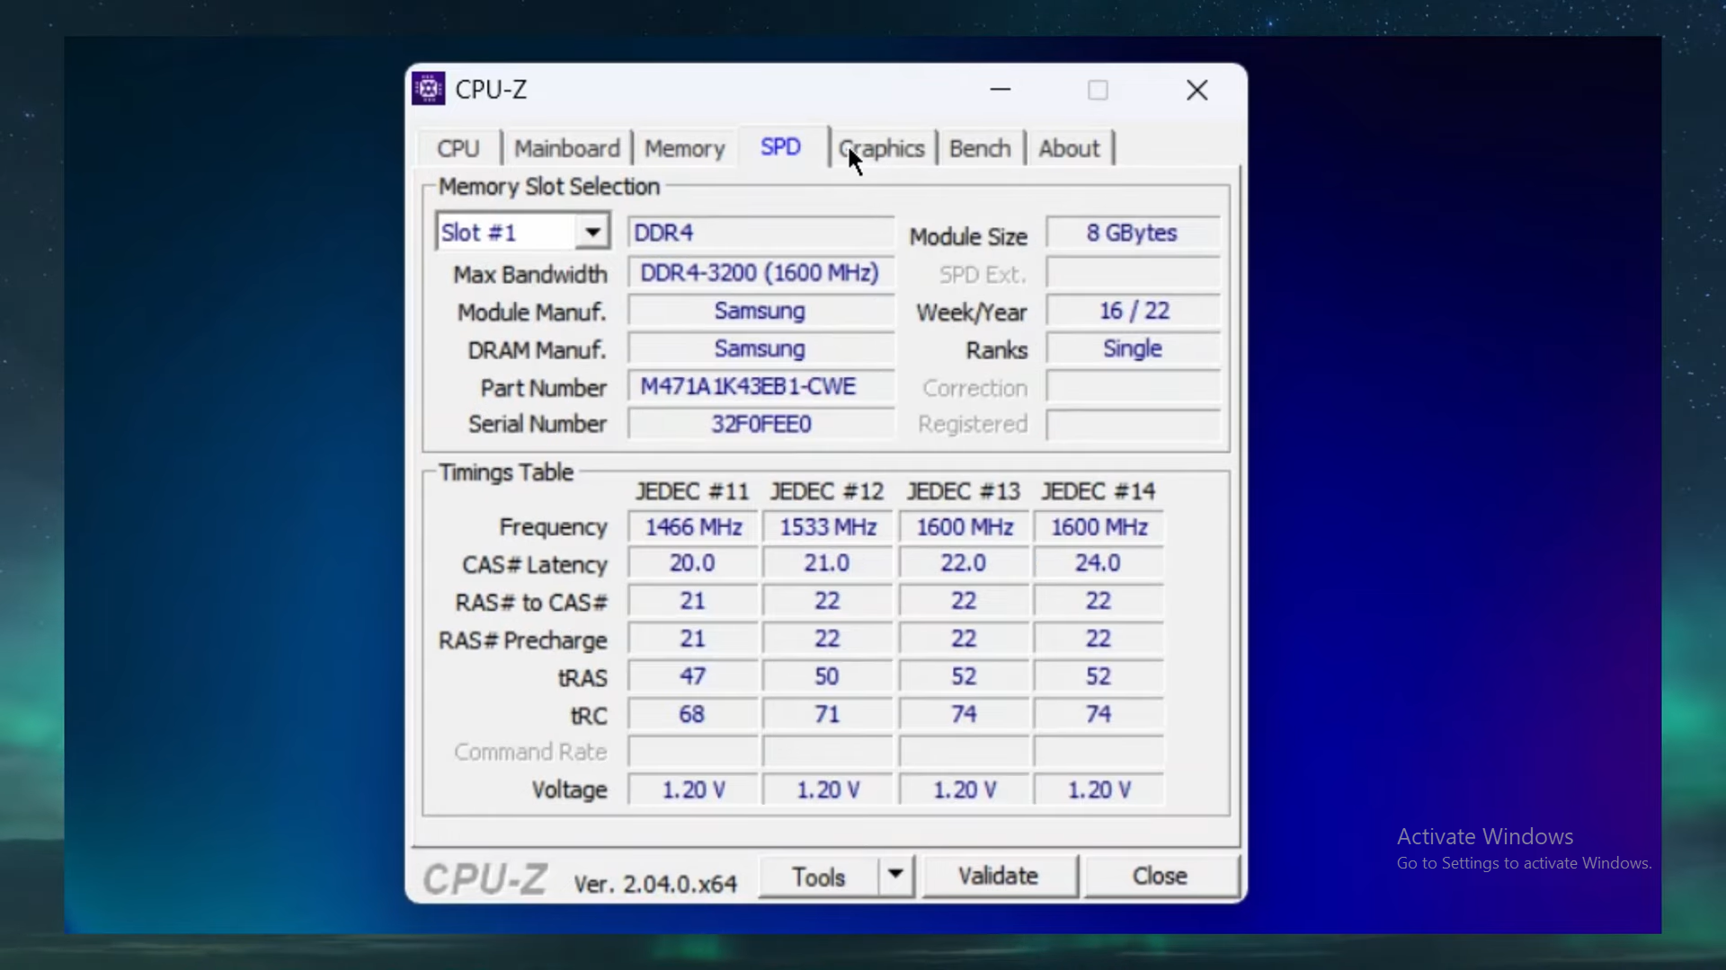Click CAS# Latency 24.0 cell
The width and height of the screenshot is (1726, 970).
[1099, 563]
